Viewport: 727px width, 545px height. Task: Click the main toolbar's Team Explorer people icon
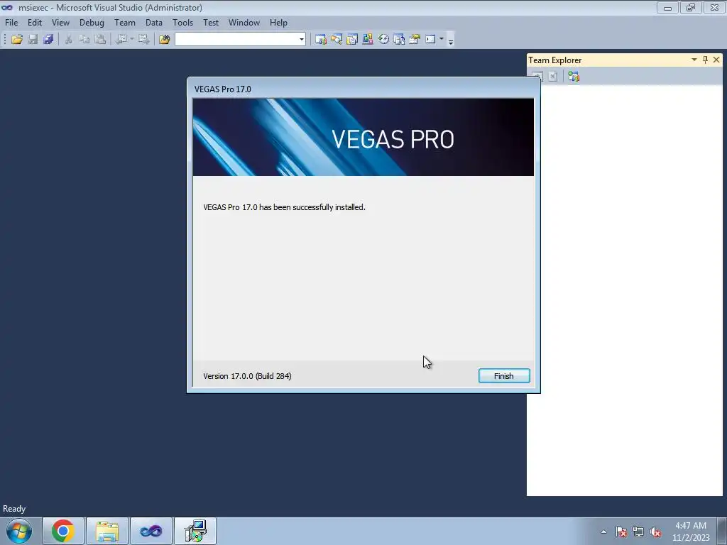click(320, 40)
